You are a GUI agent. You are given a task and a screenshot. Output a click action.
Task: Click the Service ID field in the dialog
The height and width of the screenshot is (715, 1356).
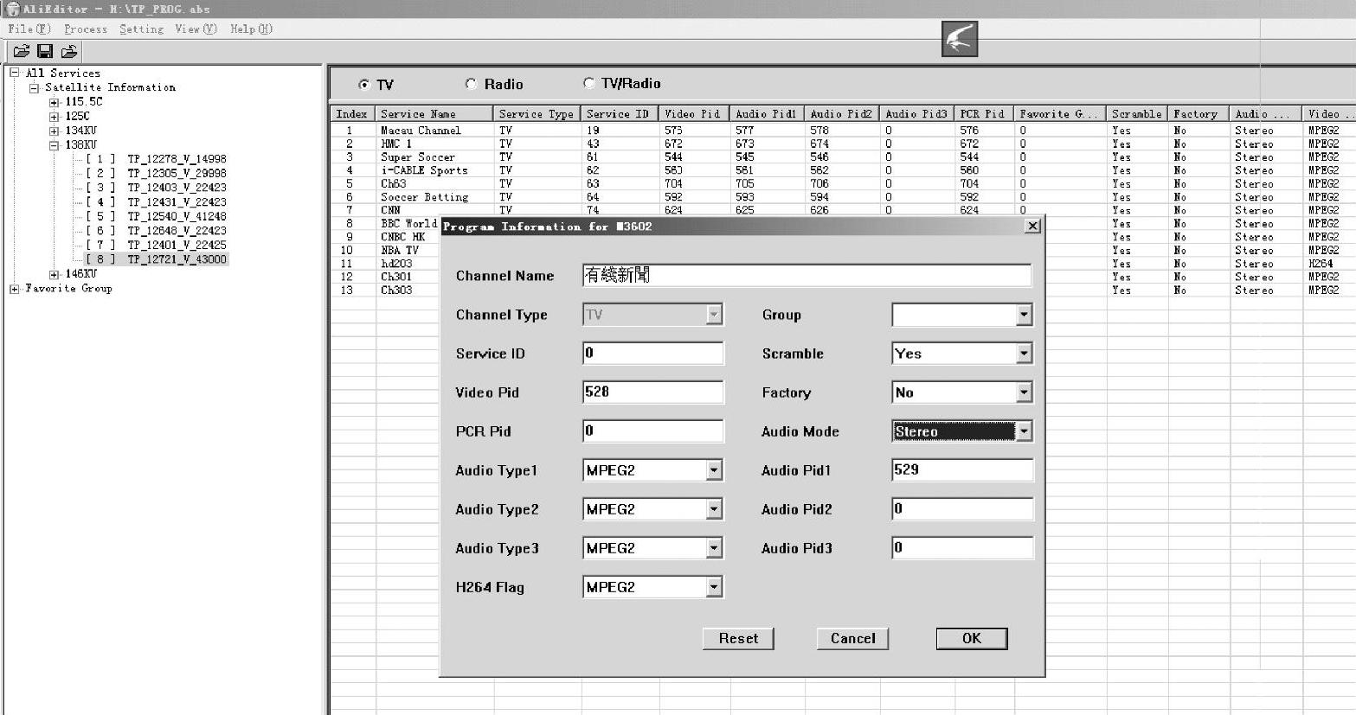(653, 353)
